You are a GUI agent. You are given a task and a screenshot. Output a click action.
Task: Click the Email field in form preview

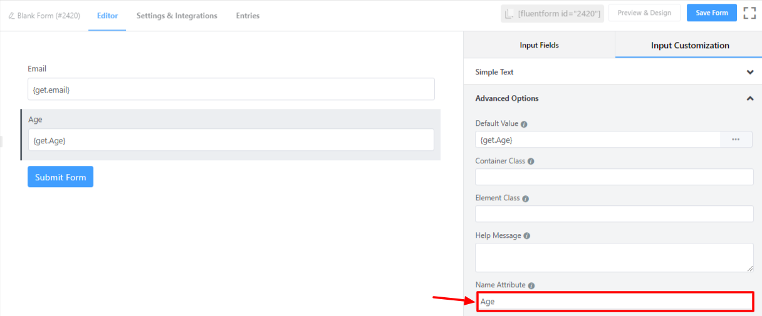(x=231, y=89)
